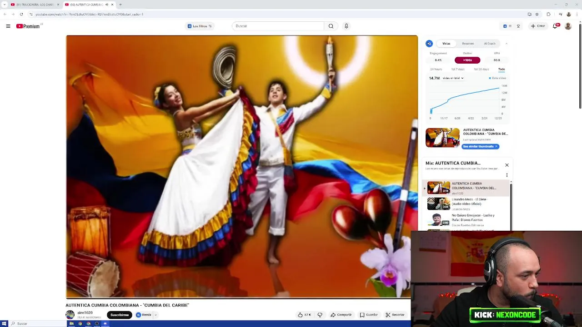Close the Mix playlist panel
This screenshot has height=327, width=582.
coord(507,165)
